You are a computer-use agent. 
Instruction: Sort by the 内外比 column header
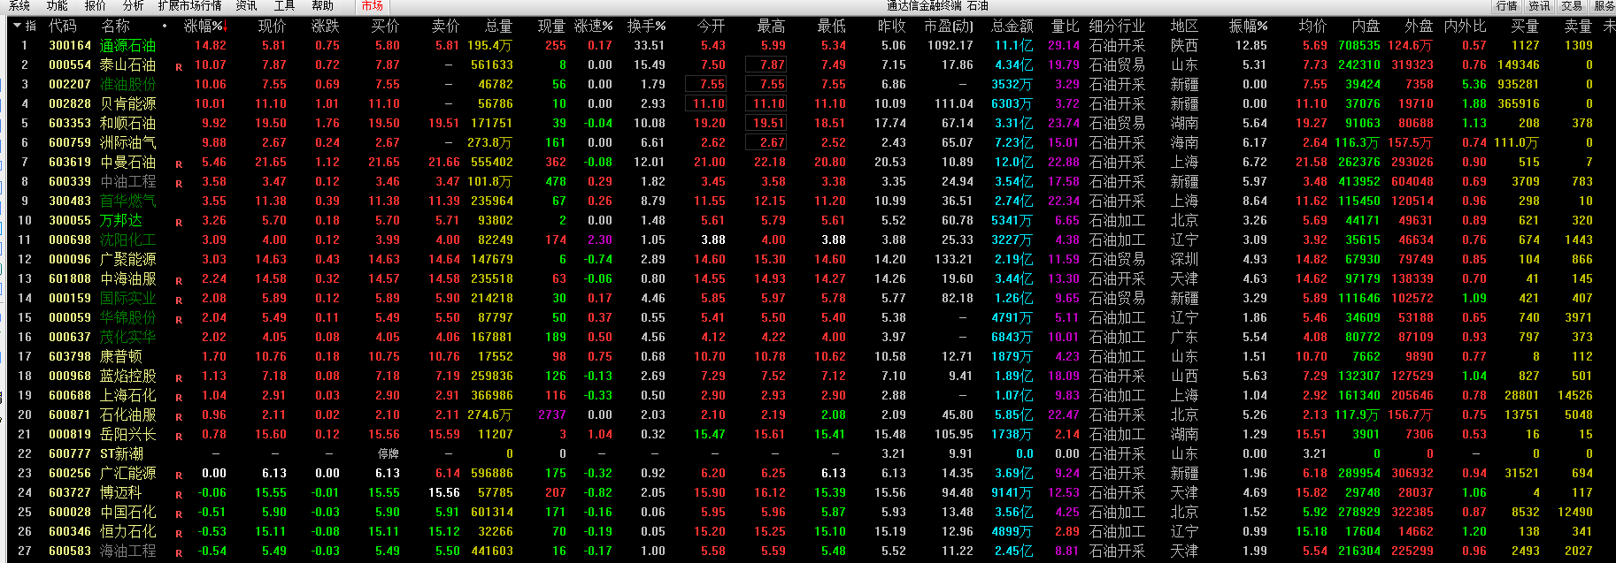[x=1465, y=26]
